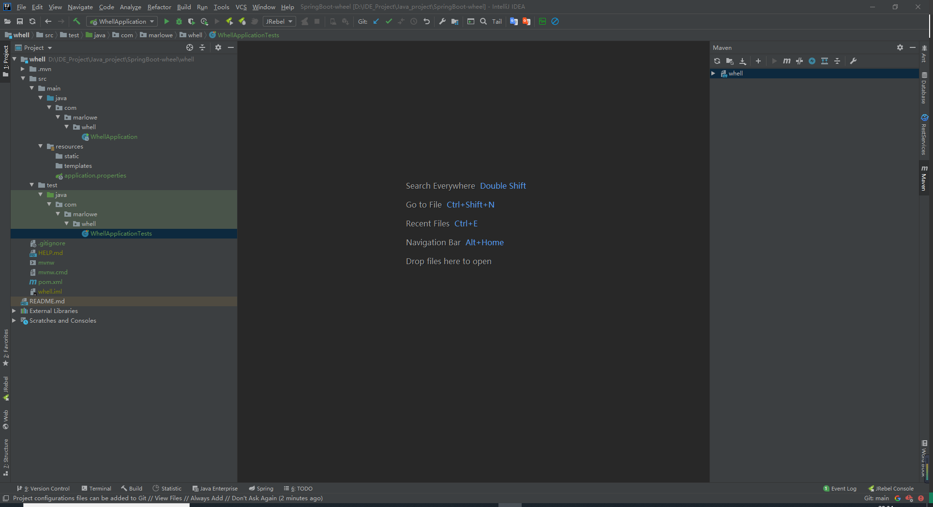
Task: Click View Files link in notification
Action: (x=168, y=498)
